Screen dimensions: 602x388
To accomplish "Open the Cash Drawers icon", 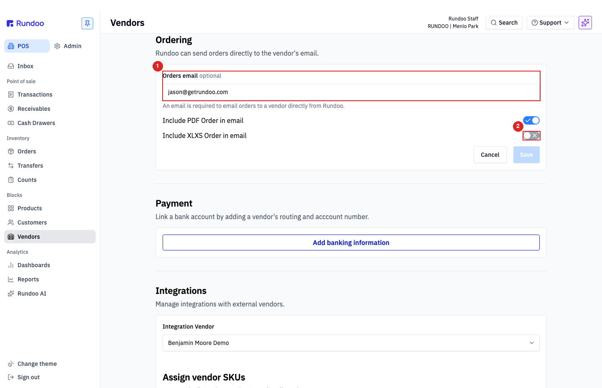I will click(x=11, y=123).
